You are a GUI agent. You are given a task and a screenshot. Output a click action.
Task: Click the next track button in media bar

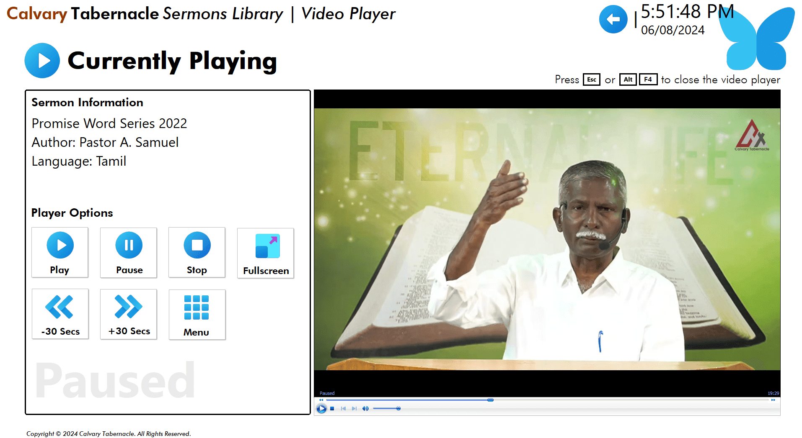click(354, 408)
